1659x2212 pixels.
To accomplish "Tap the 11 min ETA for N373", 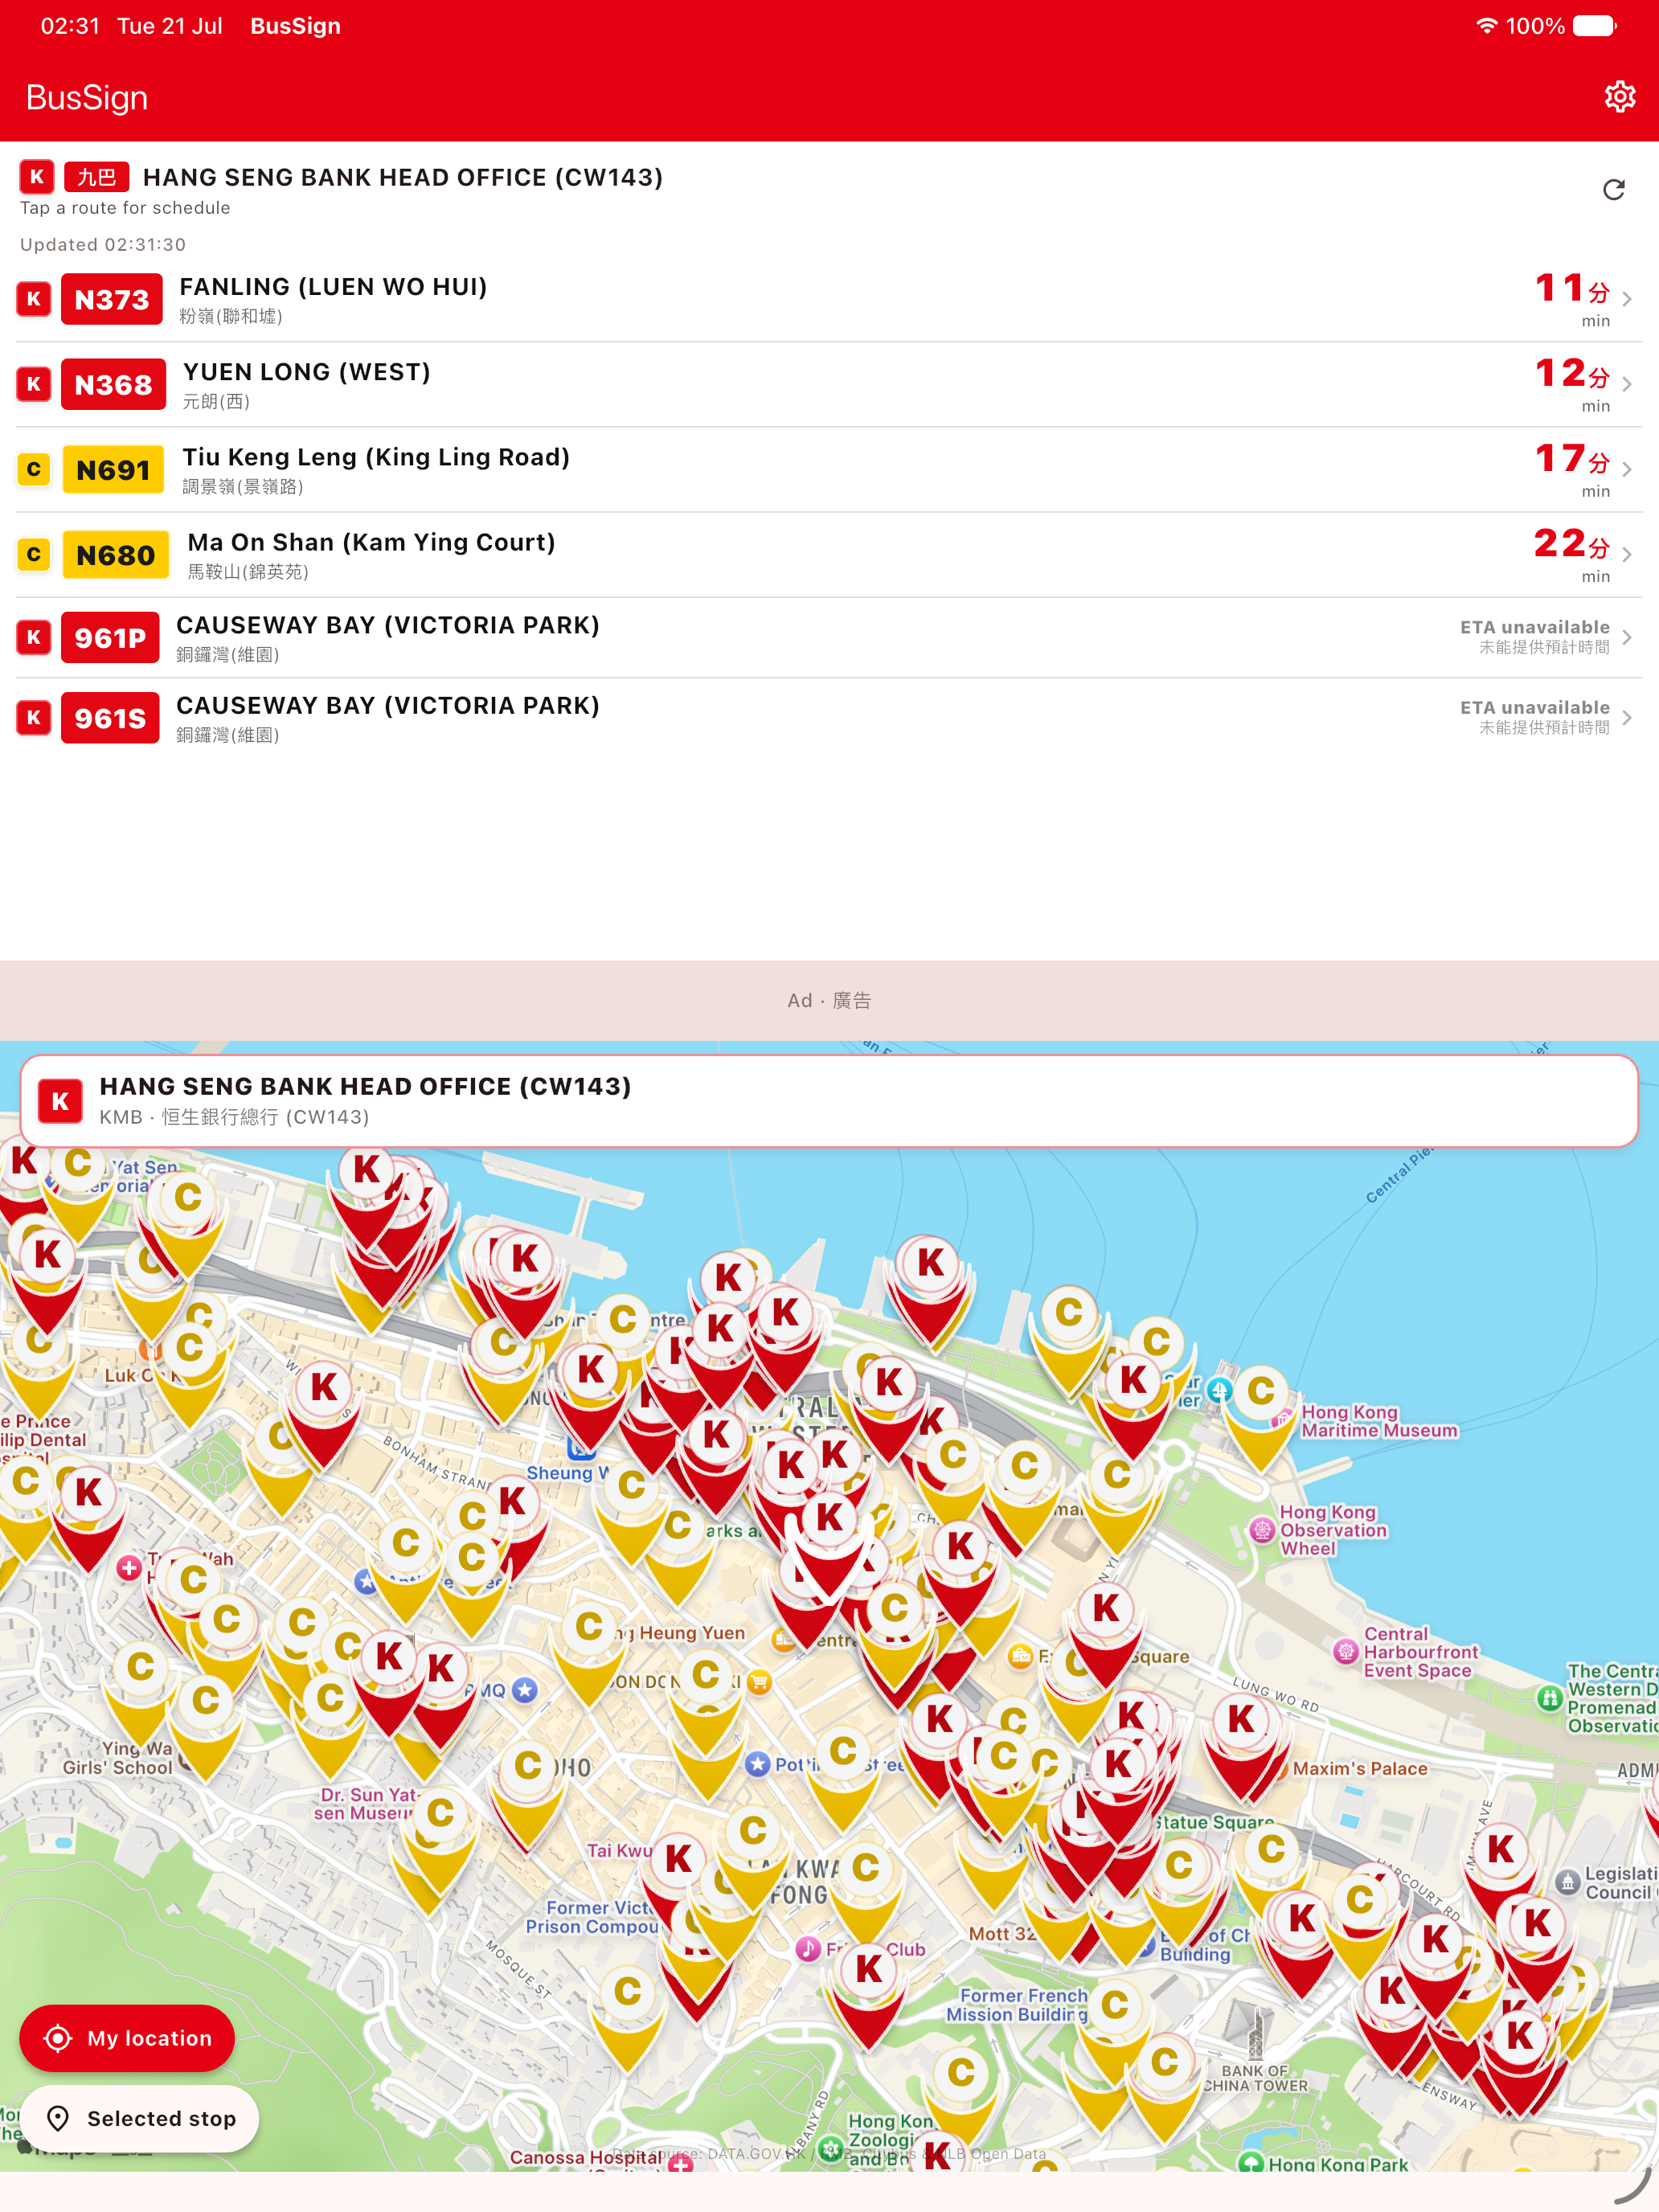I will click(x=1572, y=298).
